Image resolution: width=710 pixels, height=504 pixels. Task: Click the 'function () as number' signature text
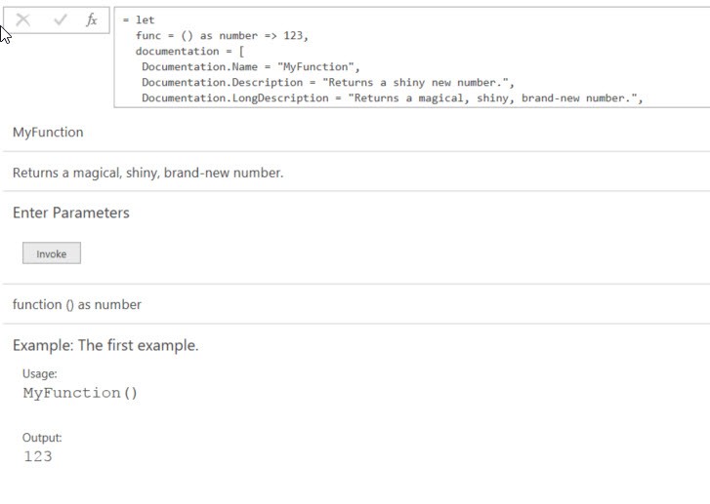77,305
